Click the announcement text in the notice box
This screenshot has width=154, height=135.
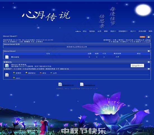[77, 47]
